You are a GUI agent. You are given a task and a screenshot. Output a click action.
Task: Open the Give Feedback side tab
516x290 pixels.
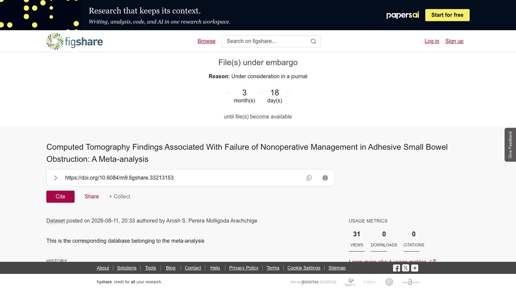(x=510, y=145)
